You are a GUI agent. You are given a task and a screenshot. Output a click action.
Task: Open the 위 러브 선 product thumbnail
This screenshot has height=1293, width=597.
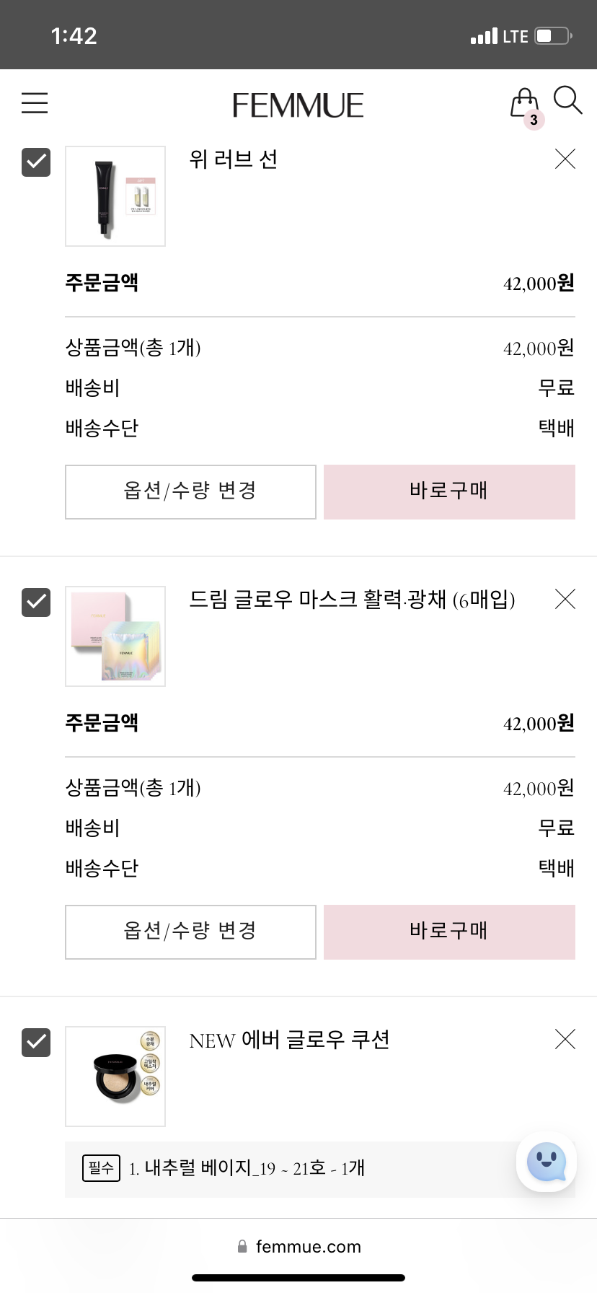pos(115,196)
